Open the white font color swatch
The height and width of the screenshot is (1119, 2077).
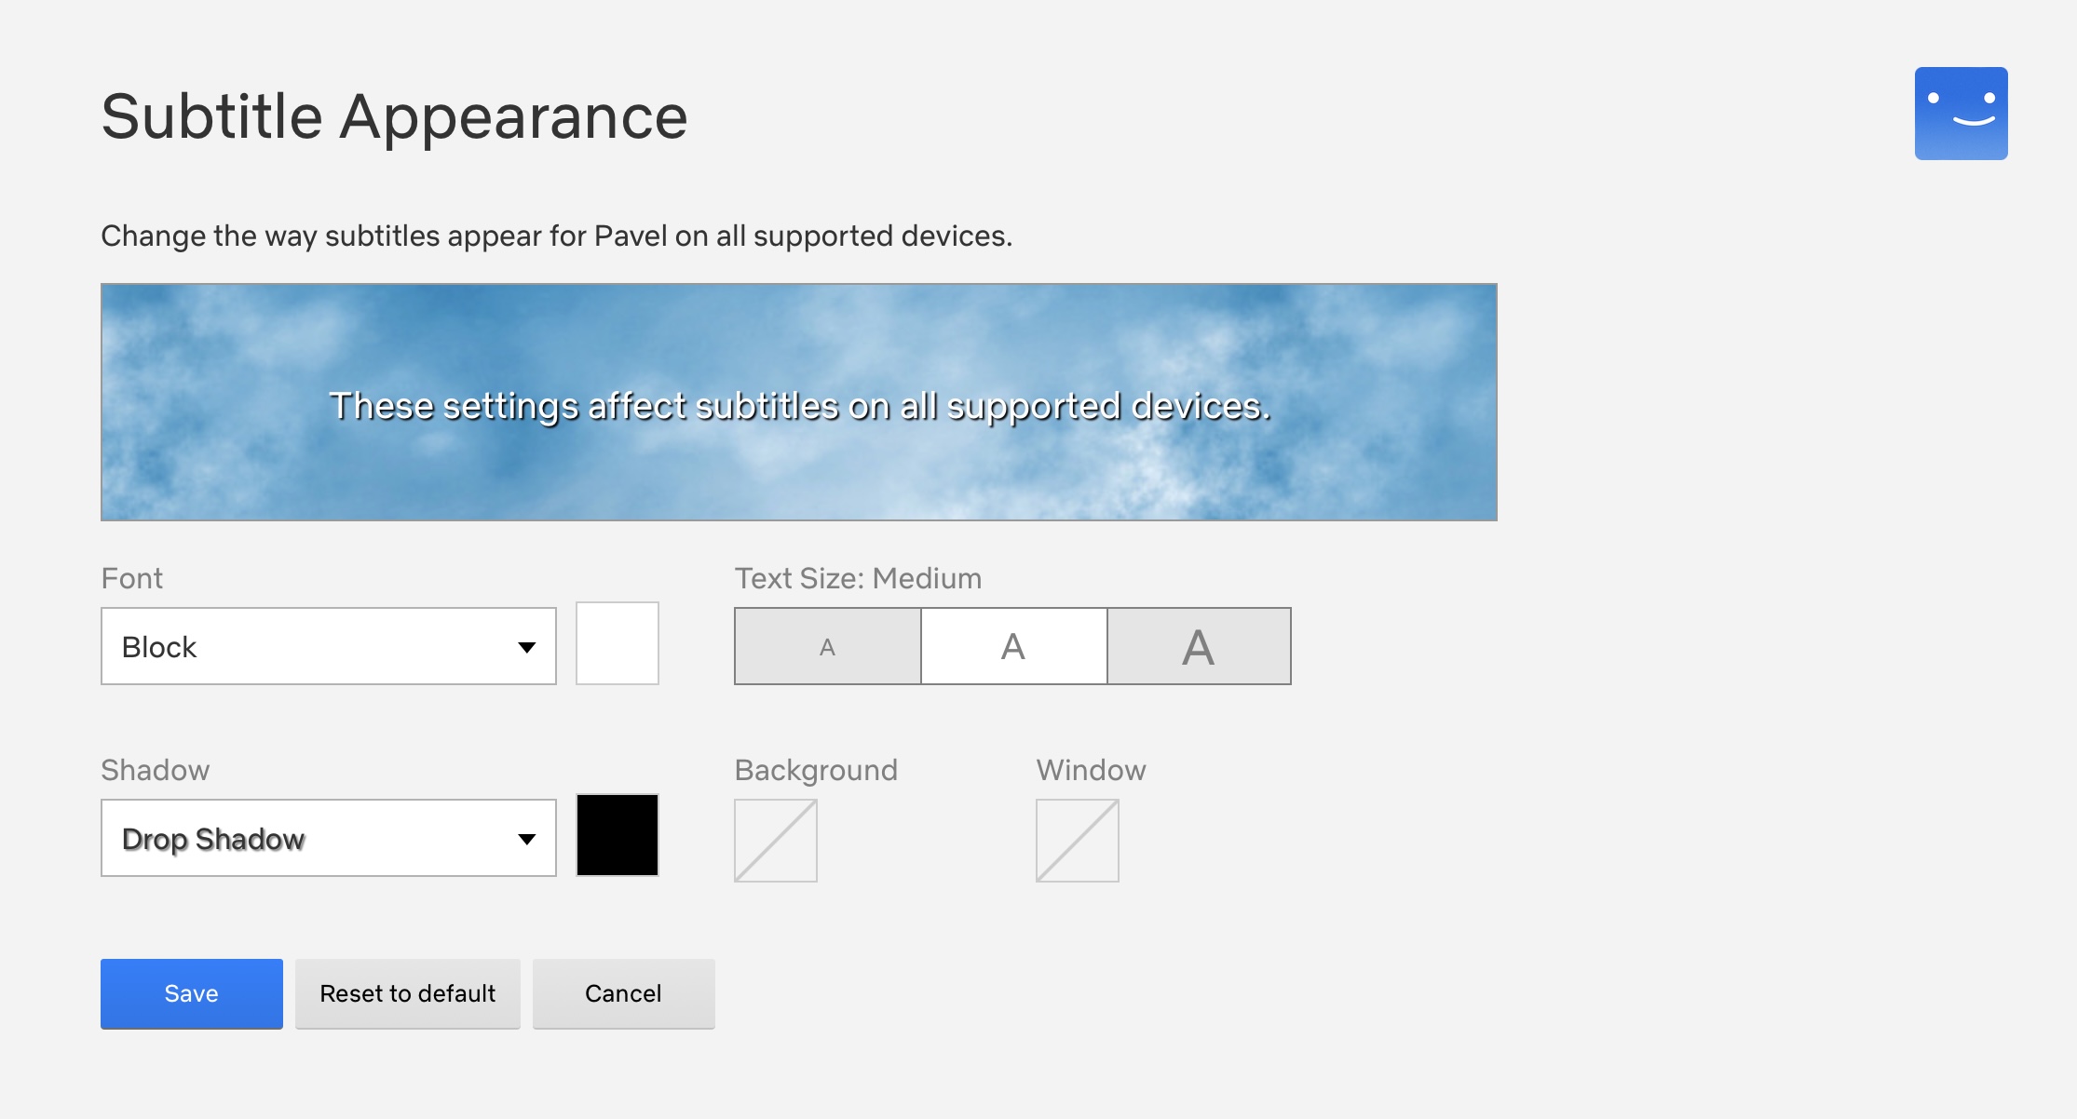(x=617, y=643)
